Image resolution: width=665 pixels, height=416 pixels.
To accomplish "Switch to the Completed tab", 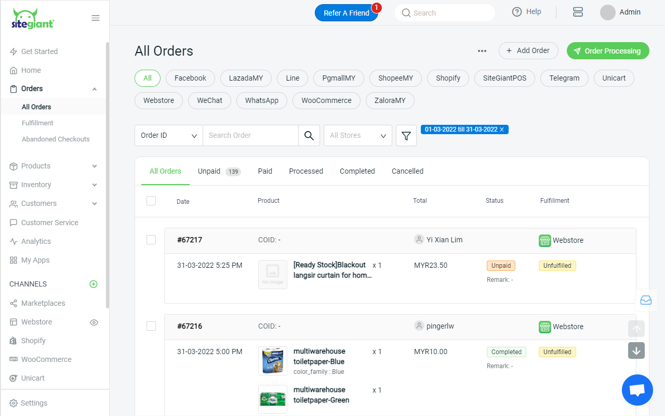I will [357, 171].
